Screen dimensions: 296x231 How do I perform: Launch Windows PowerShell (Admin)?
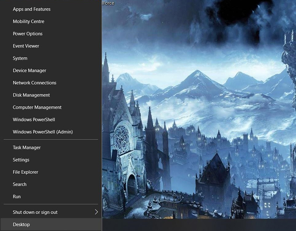coord(43,132)
